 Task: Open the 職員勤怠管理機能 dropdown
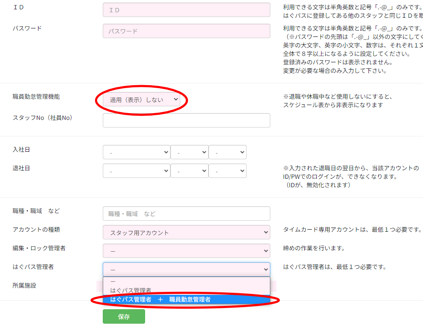141,100
